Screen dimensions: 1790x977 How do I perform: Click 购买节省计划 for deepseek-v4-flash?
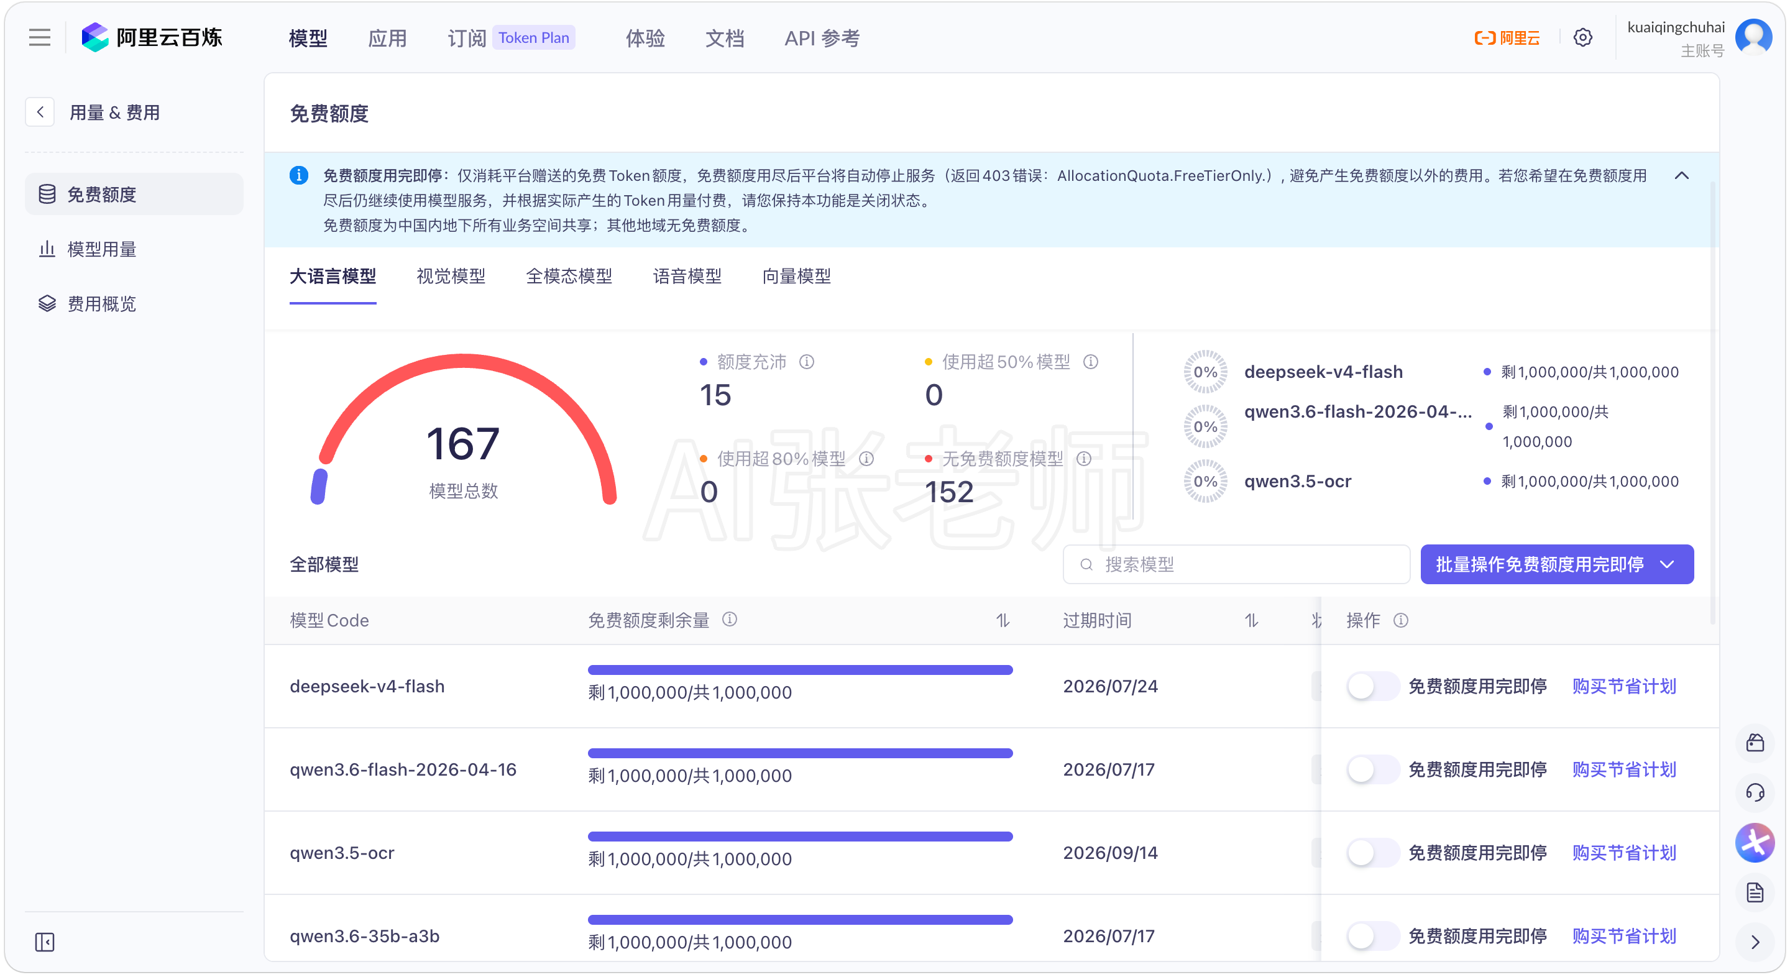[1623, 686]
